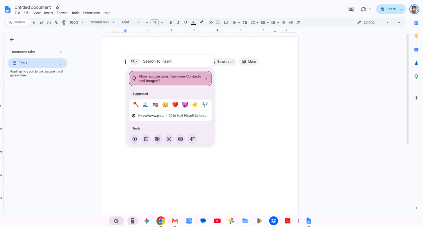Print the document with printer icon

coord(49,22)
